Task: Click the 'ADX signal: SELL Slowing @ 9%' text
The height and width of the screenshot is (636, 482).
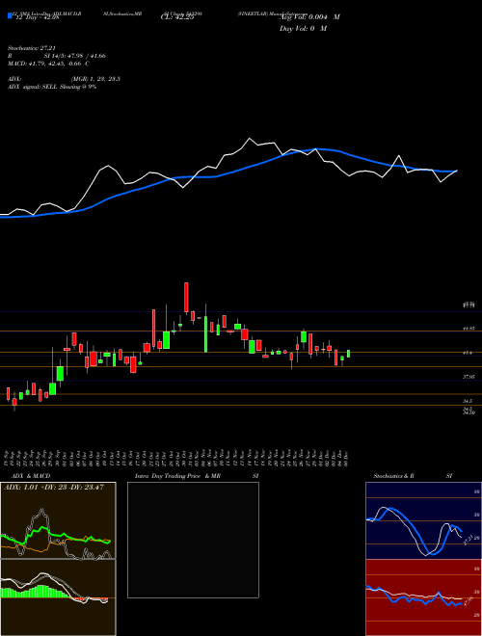Action: (52, 87)
